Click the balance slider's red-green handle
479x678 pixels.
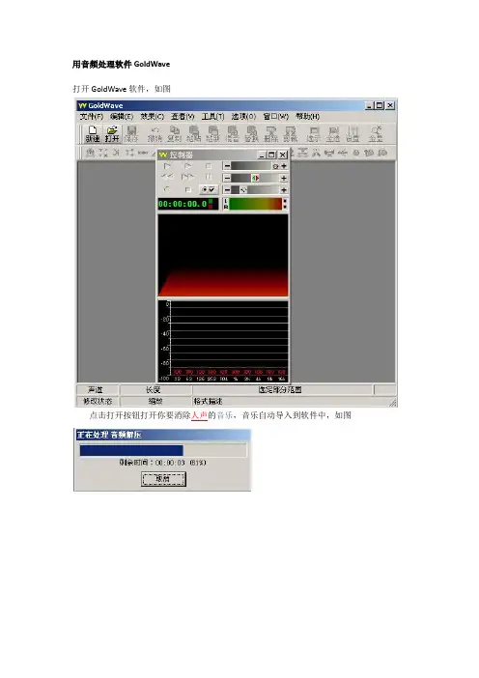256,178
